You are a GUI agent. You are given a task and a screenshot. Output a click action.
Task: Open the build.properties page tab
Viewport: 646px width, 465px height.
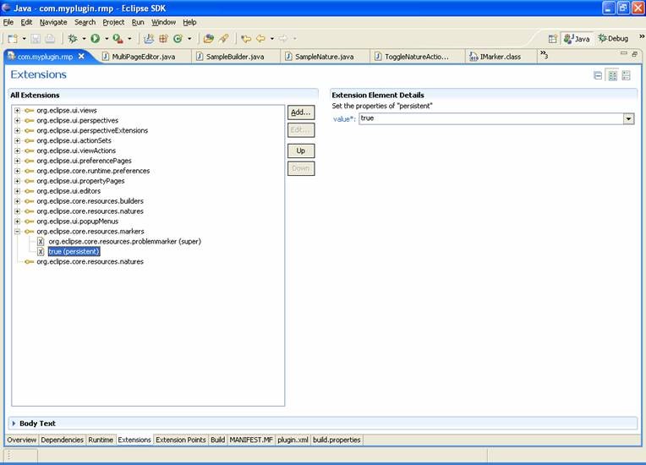coord(337,440)
